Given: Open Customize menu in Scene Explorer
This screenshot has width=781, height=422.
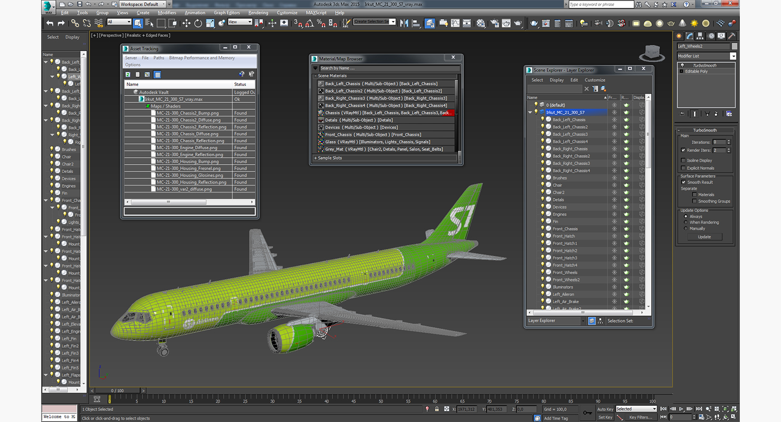Looking at the screenshot, I should coord(595,80).
